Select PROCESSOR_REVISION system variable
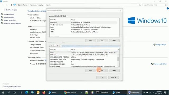This screenshot has height=95, width=169. click(83, 64)
